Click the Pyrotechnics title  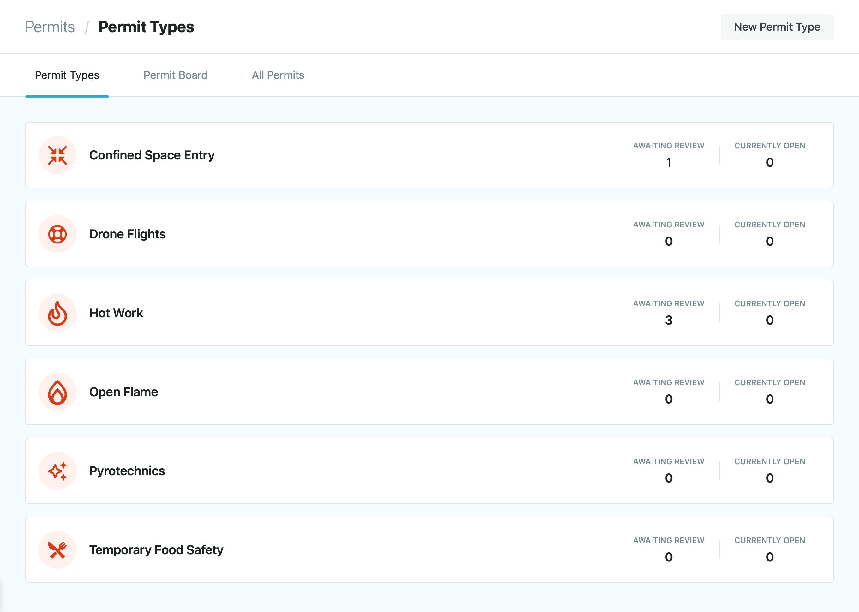point(127,471)
